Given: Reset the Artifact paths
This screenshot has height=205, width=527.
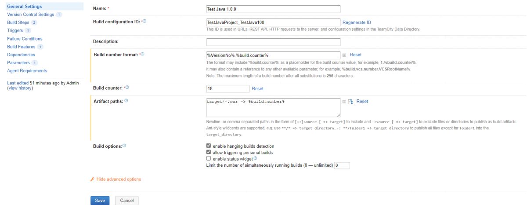Looking at the screenshot, I should click(362, 102).
